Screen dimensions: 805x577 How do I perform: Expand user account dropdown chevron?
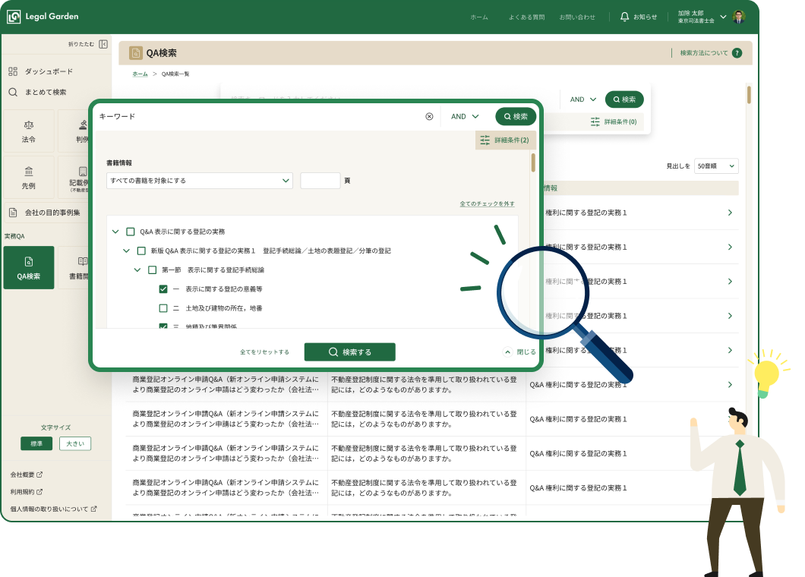723,17
